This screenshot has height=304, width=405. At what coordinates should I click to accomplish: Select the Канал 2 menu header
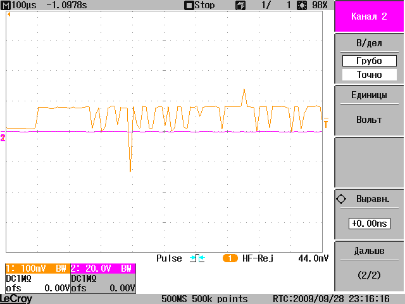(x=369, y=17)
